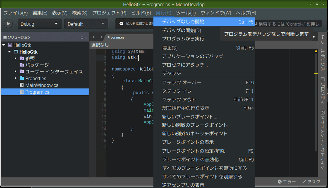Select プロセスにアタッチ... menu entry

pyautogui.click(x=204, y=65)
